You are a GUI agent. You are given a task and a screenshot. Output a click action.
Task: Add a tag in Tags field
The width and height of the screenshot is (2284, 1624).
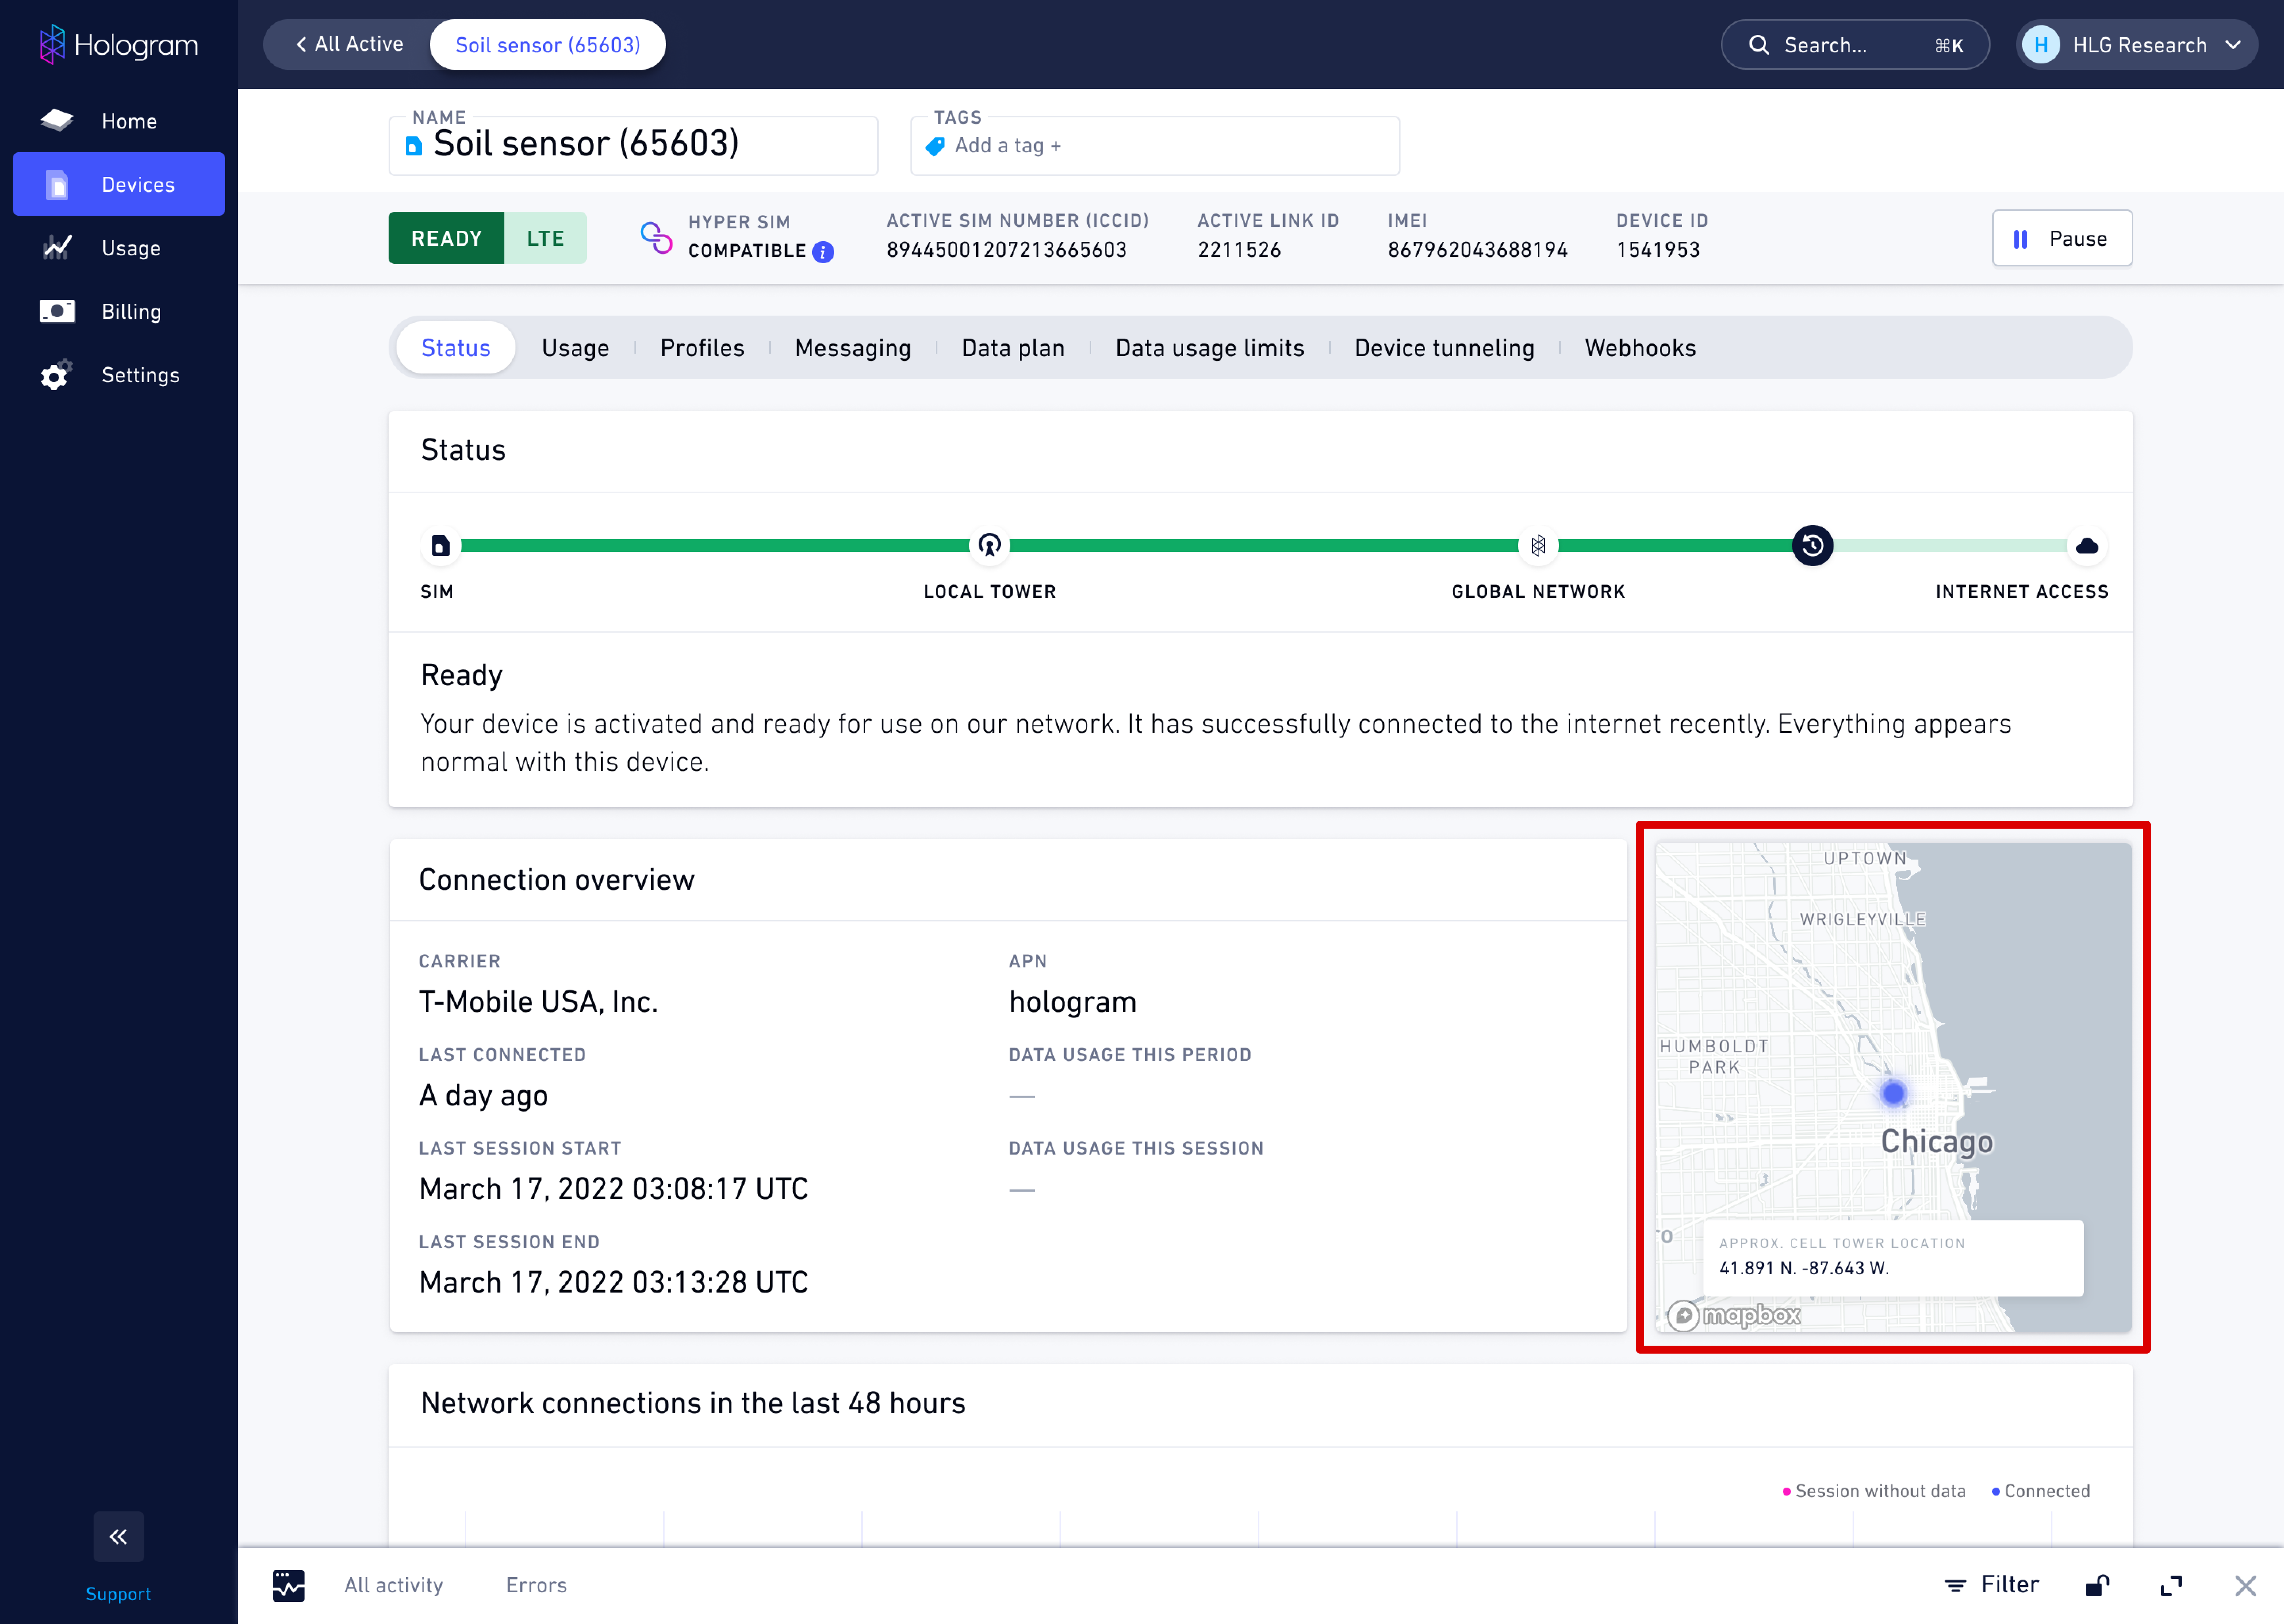pyautogui.click(x=1155, y=145)
